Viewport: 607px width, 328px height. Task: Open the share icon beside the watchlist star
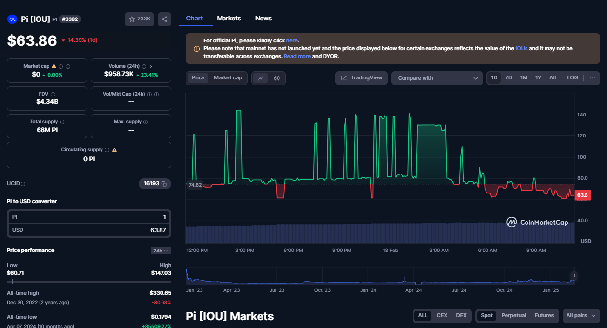point(164,19)
